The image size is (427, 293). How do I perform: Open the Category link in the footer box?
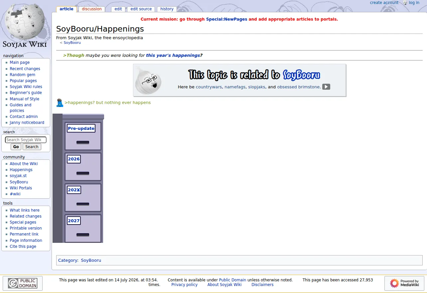68,260
